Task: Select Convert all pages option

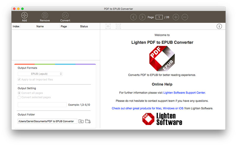Action: point(19,93)
